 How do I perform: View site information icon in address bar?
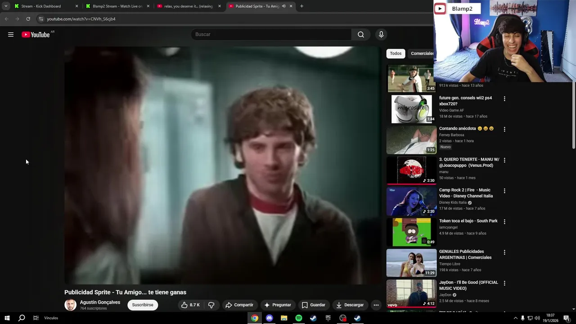[x=40, y=19]
